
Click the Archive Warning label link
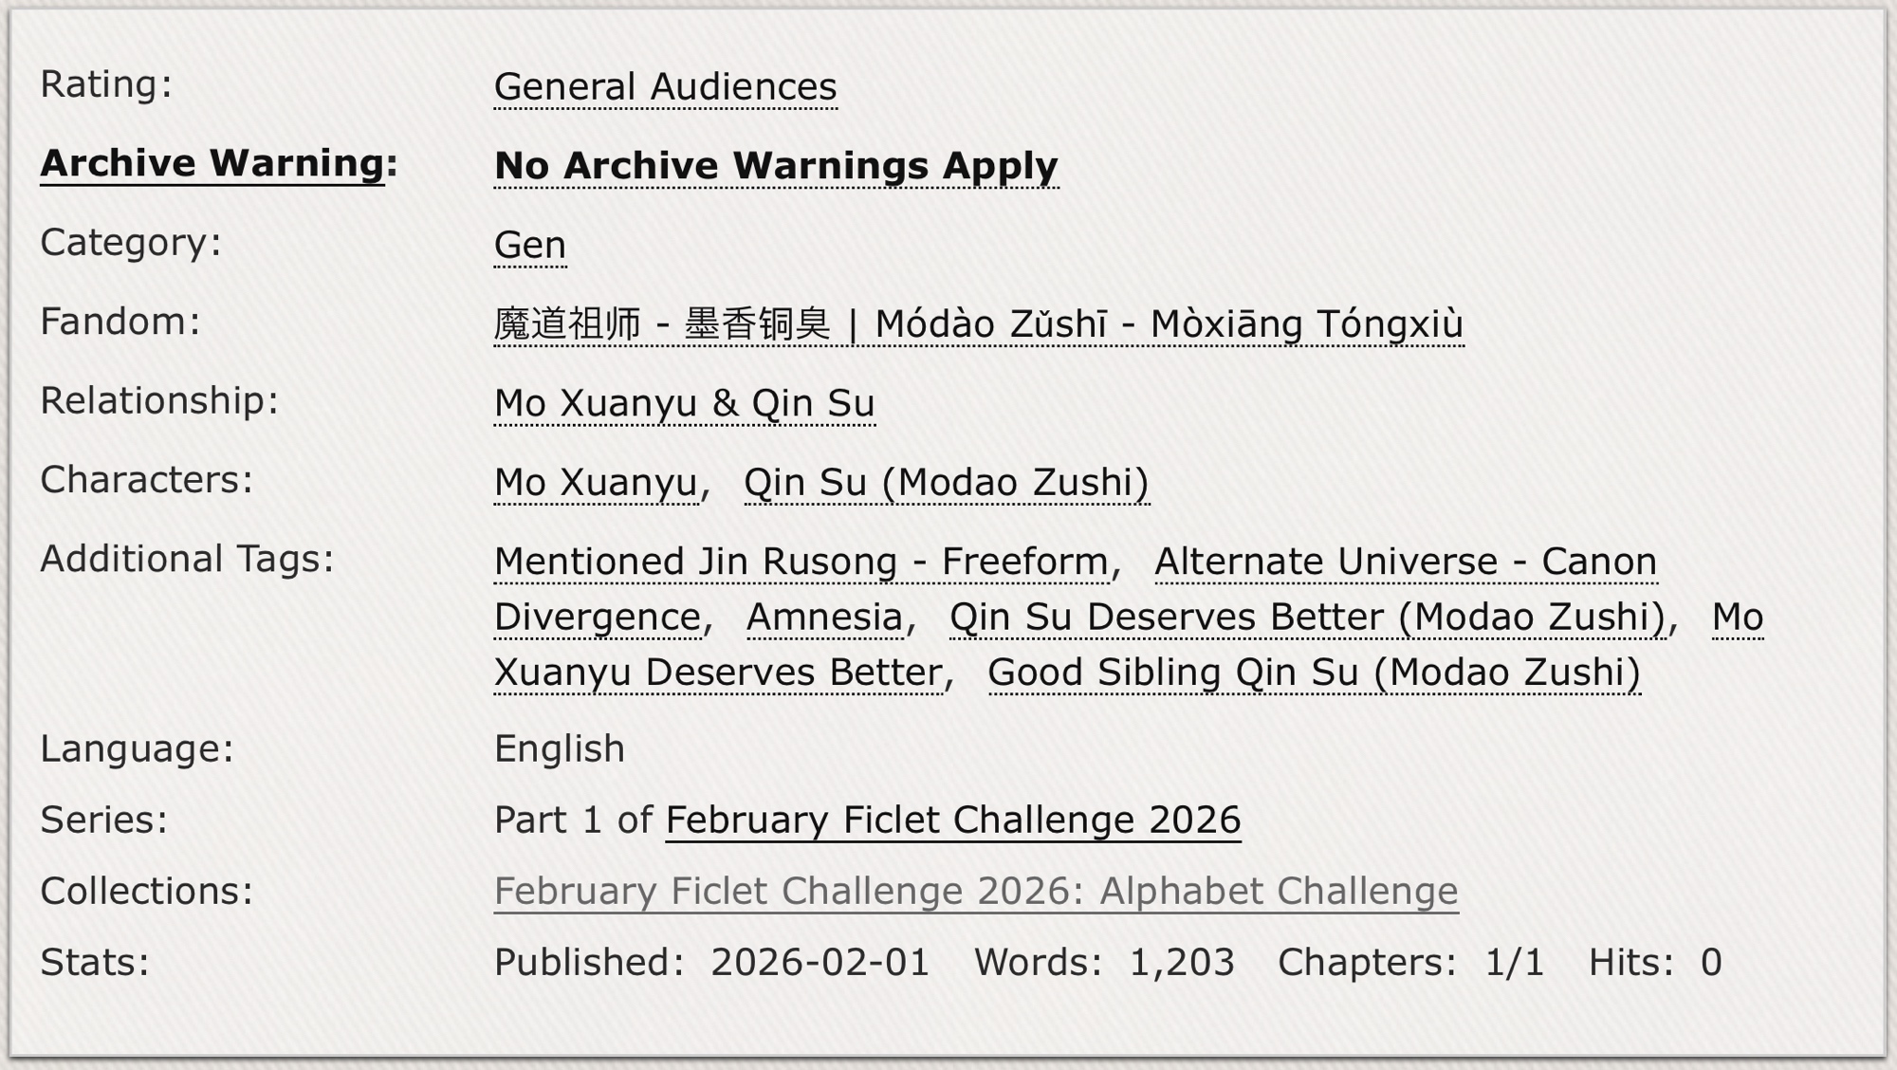(x=212, y=163)
